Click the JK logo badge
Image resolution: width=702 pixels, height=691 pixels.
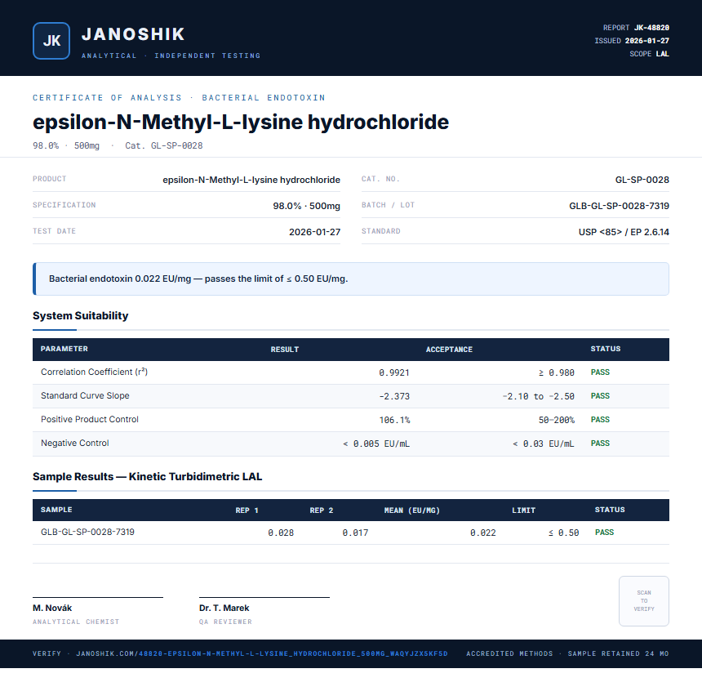pyautogui.click(x=51, y=41)
